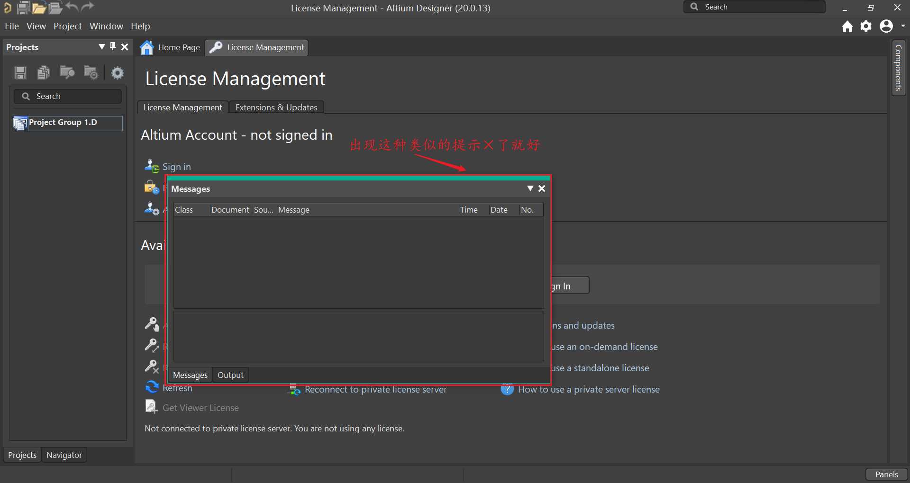Click the project options icon in Projects panel
Image resolution: width=910 pixels, height=483 pixels.
(91, 72)
